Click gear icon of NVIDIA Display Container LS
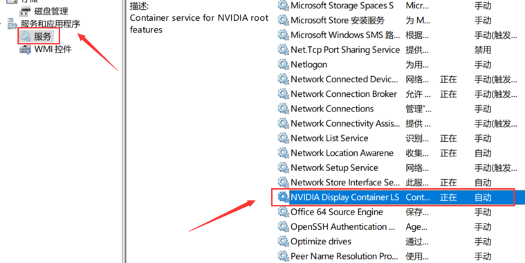Screen dimensions: 525x263 coord(284,197)
